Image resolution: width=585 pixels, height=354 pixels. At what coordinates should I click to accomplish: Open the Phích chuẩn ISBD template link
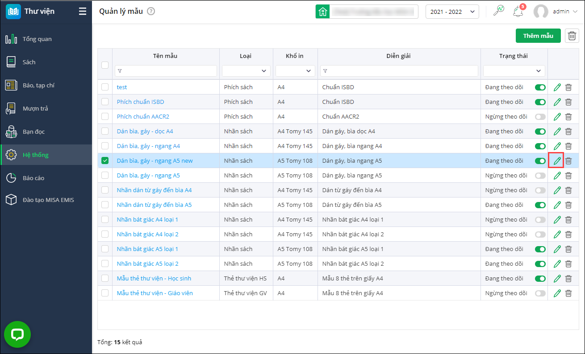pyautogui.click(x=140, y=102)
